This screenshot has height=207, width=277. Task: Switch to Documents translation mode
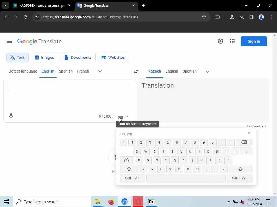click(78, 57)
